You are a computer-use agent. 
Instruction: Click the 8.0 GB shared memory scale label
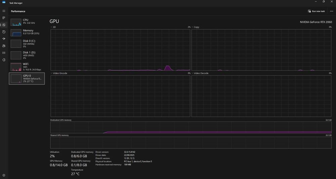(x=329, y=135)
